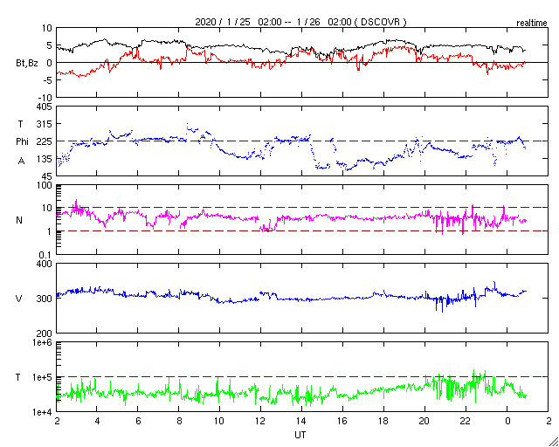Click the '300' velocity tick label
559x447 pixels.
(x=45, y=299)
